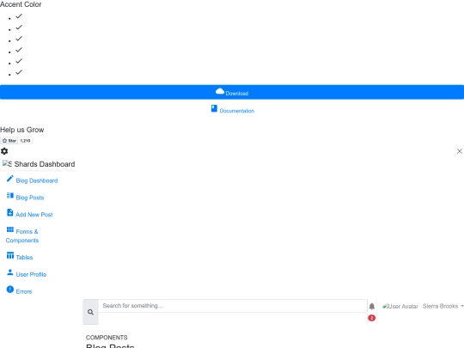
Task: Click the 1,219 star count
Action: pos(26,141)
